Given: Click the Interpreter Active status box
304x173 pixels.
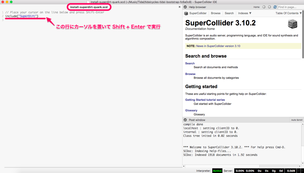Looking at the screenshot, I should pyautogui.click(x=217, y=171).
